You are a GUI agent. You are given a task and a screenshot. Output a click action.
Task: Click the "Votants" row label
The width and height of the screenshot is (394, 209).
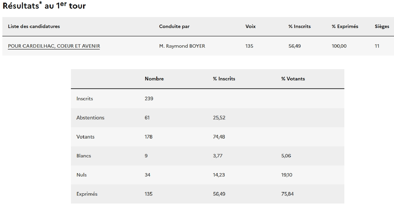(85, 137)
